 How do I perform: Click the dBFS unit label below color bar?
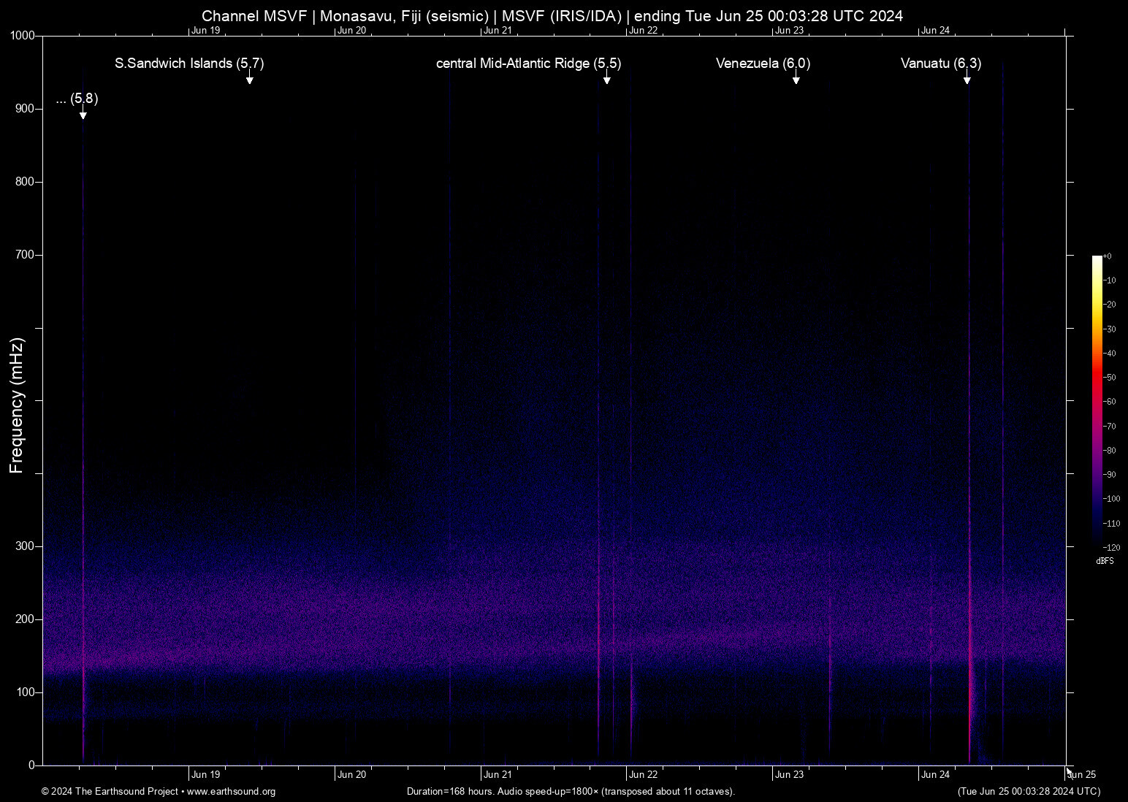coord(1105,561)
